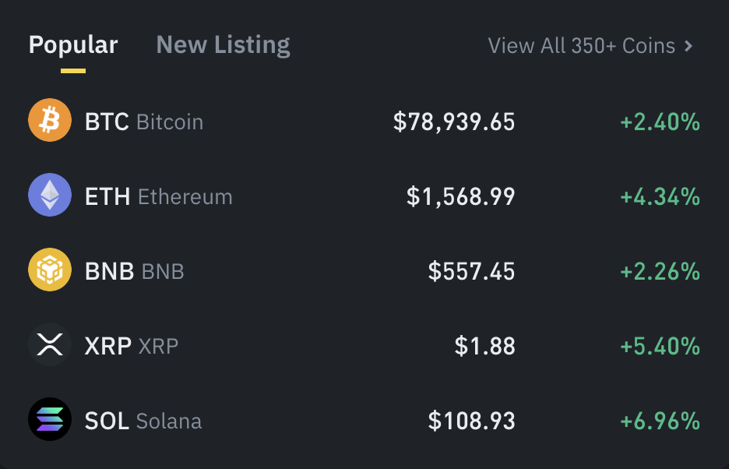The width and height of the screenshot is (729, 469).
Task: Click the yellow BNB coin icon
Action: 50,270
